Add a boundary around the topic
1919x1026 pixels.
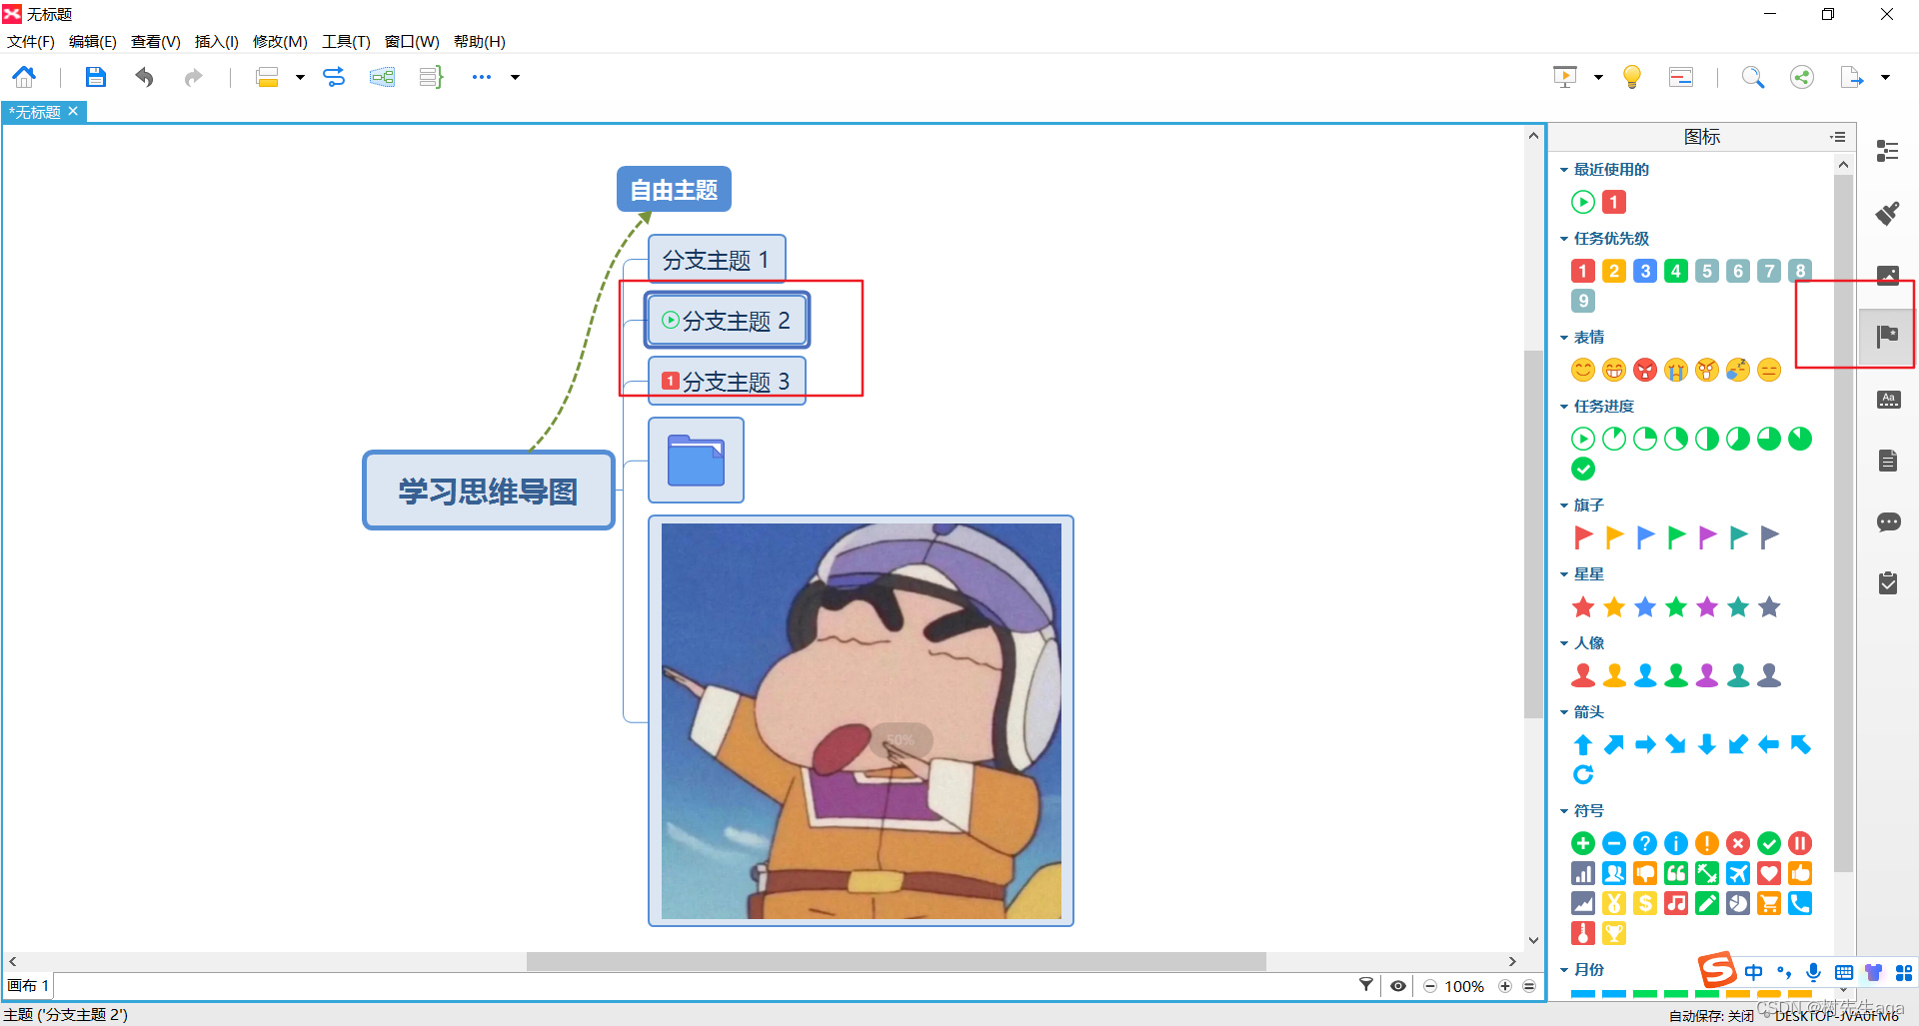click(382, 77)
